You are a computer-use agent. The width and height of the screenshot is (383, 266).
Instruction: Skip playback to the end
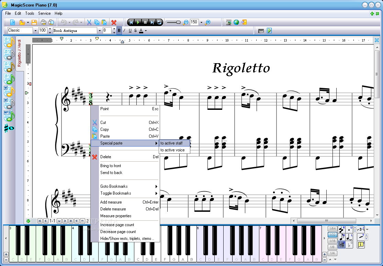[x=152, y=22]
